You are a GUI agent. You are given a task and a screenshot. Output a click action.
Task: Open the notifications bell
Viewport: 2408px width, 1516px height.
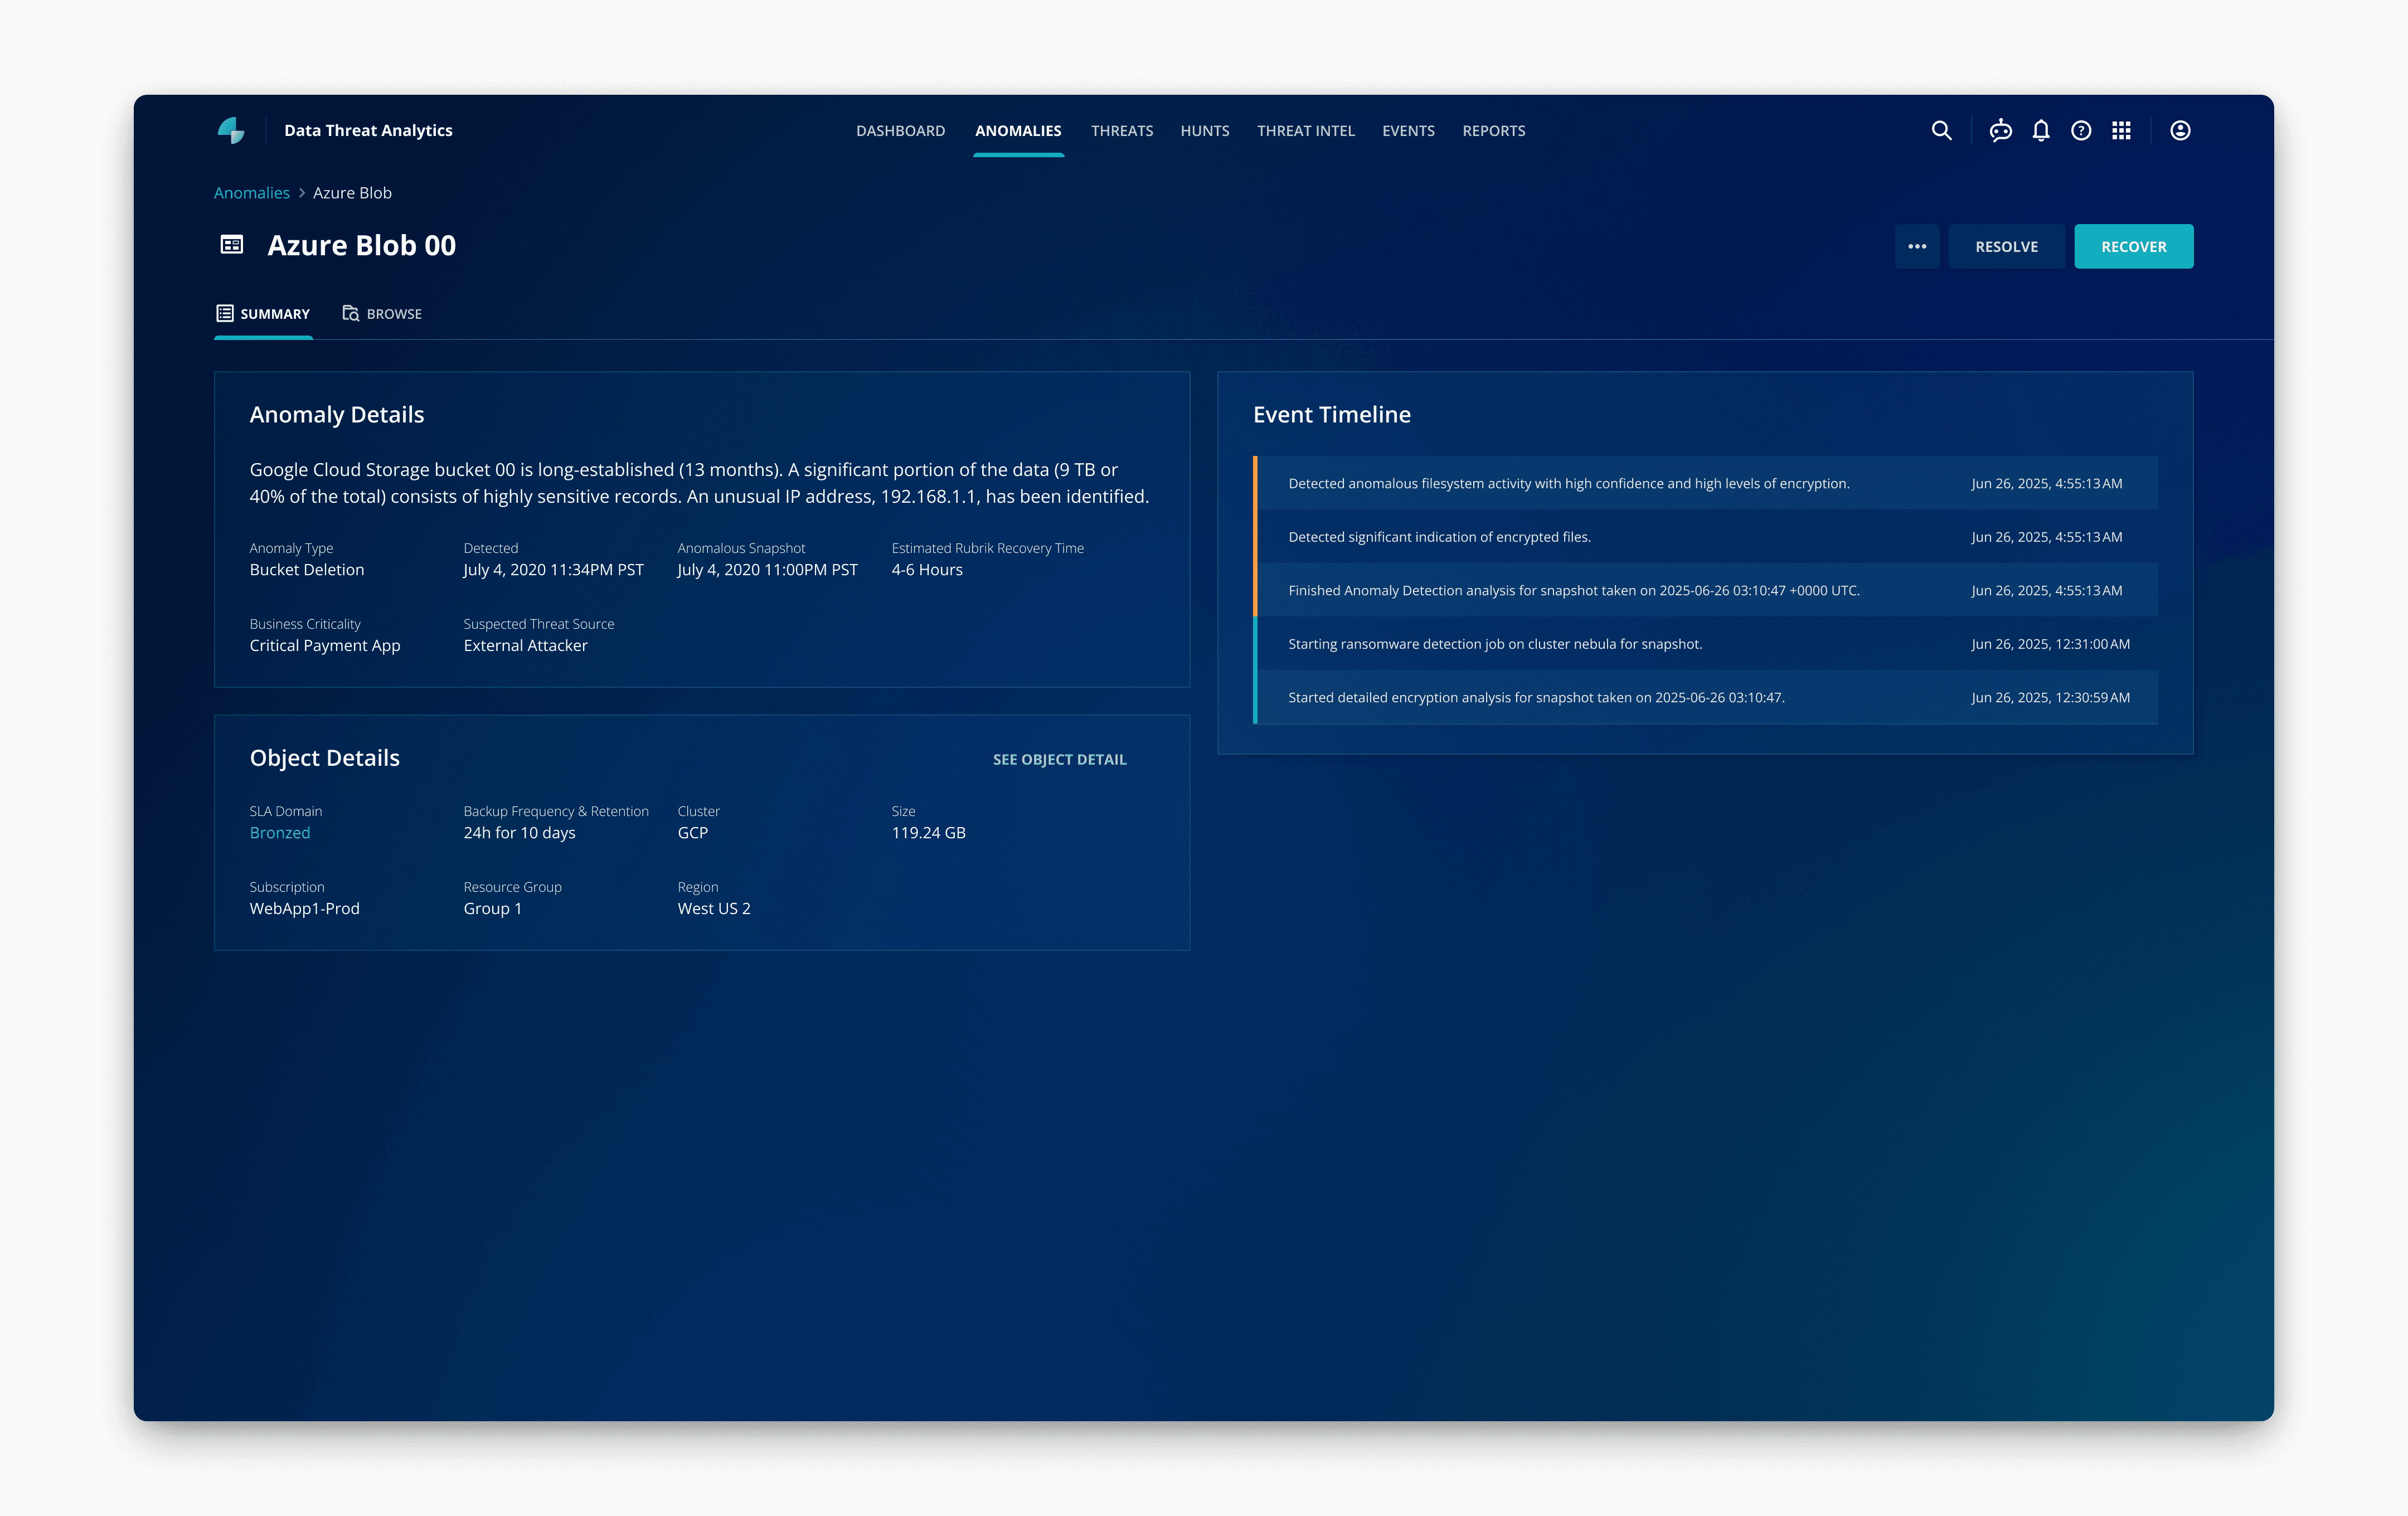(x=2041, y=131)
